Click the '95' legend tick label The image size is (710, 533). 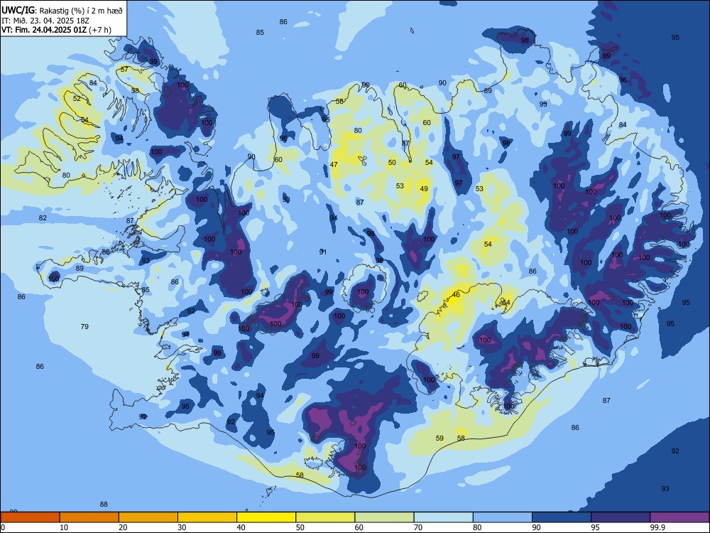596,527
